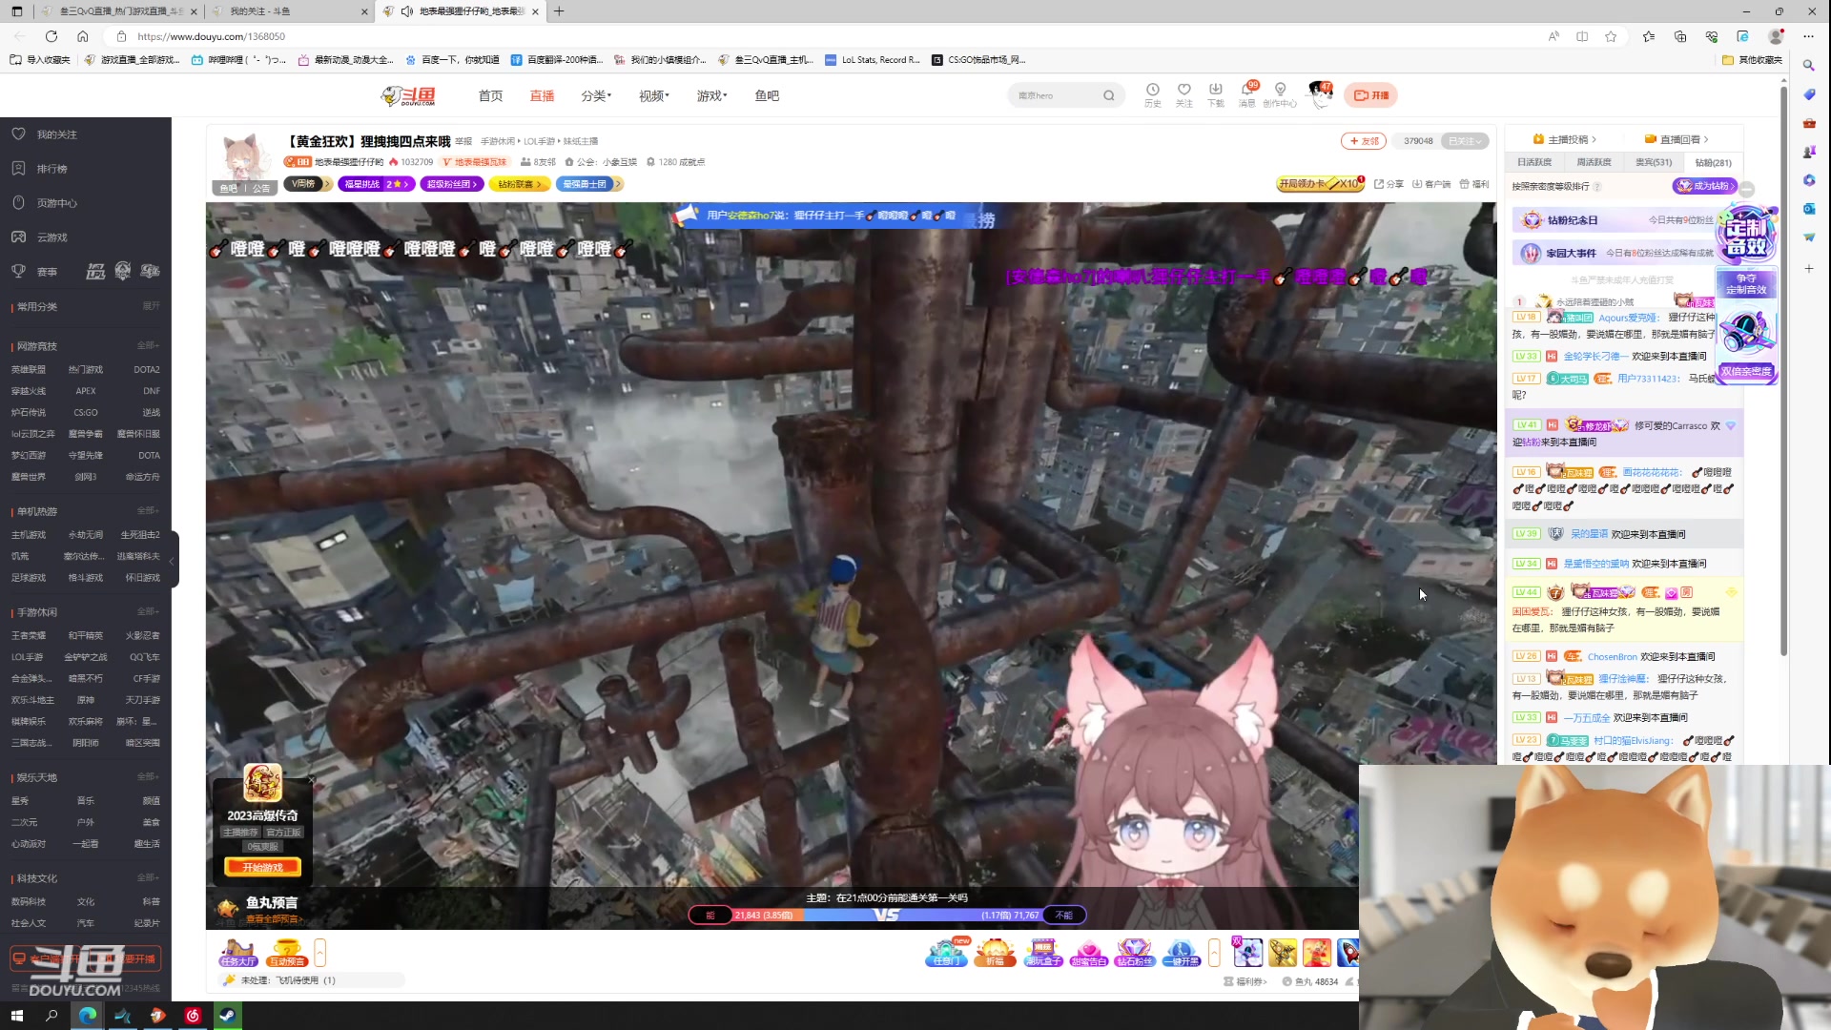Open the 下载 download icon in top bar
This screenshot has height=1030, width=1831.
(x=1216, y=95)
